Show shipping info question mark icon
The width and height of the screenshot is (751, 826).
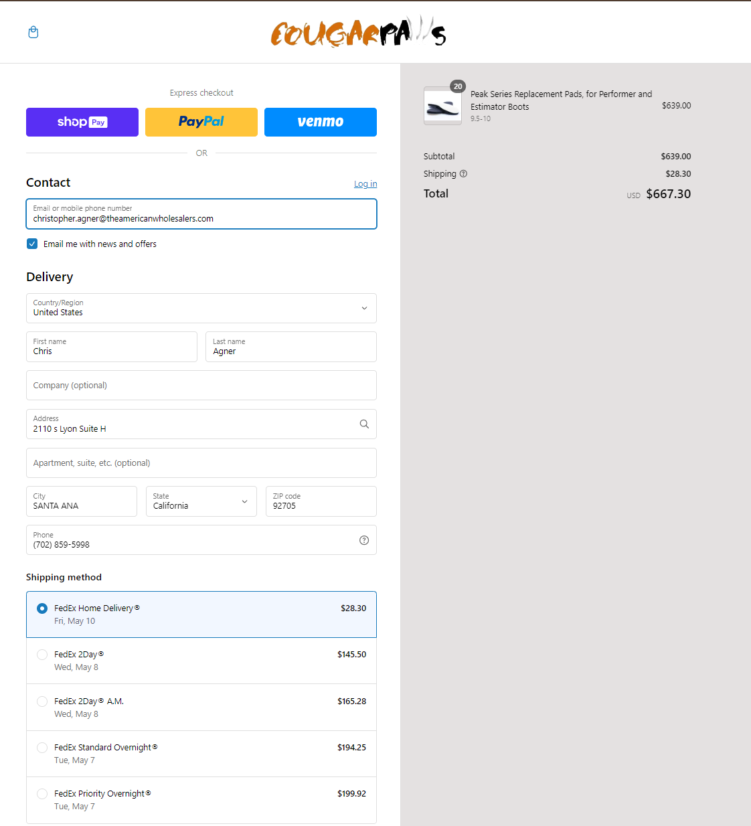coord(463,173)
